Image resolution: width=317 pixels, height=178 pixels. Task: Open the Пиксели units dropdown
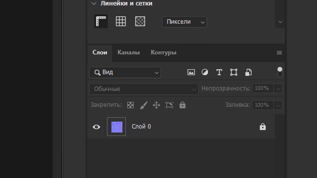click(184, 22)
